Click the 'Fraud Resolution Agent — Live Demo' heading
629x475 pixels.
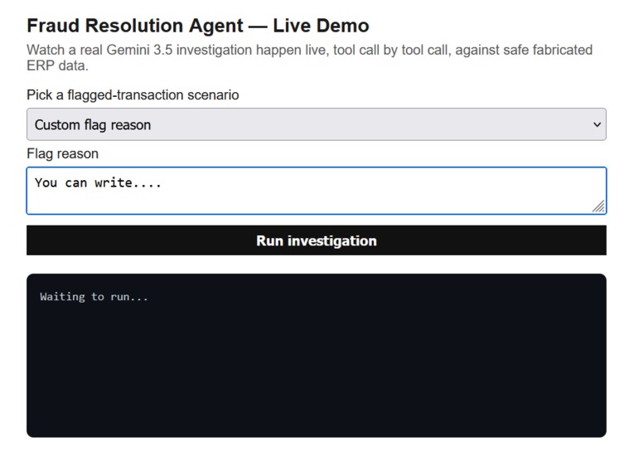coord(198,26)
